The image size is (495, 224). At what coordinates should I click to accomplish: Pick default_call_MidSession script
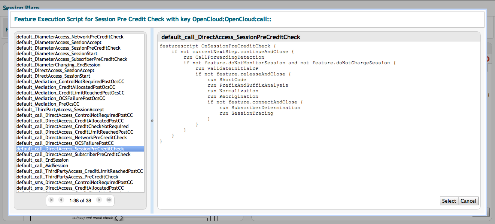click(42, 166)
